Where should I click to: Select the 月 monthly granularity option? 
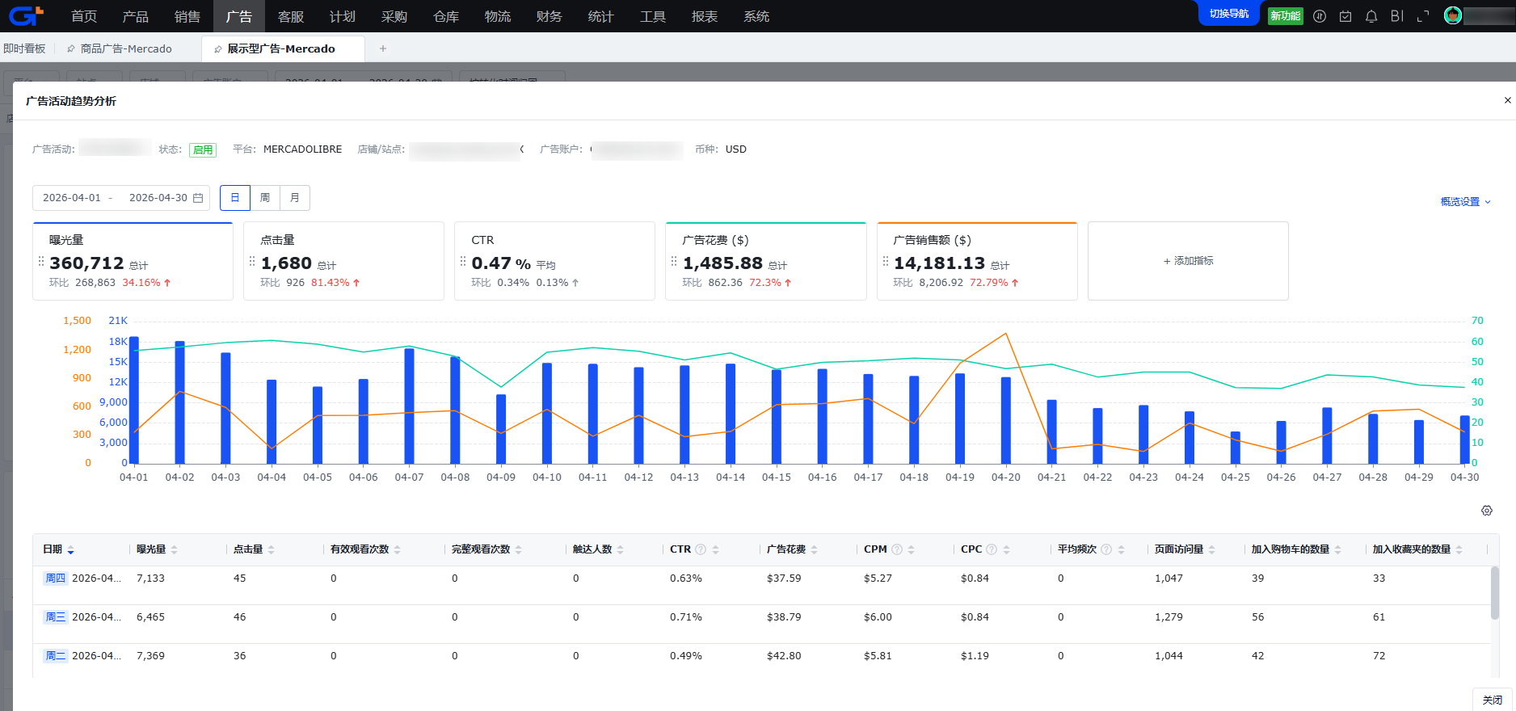pos(295,198)
